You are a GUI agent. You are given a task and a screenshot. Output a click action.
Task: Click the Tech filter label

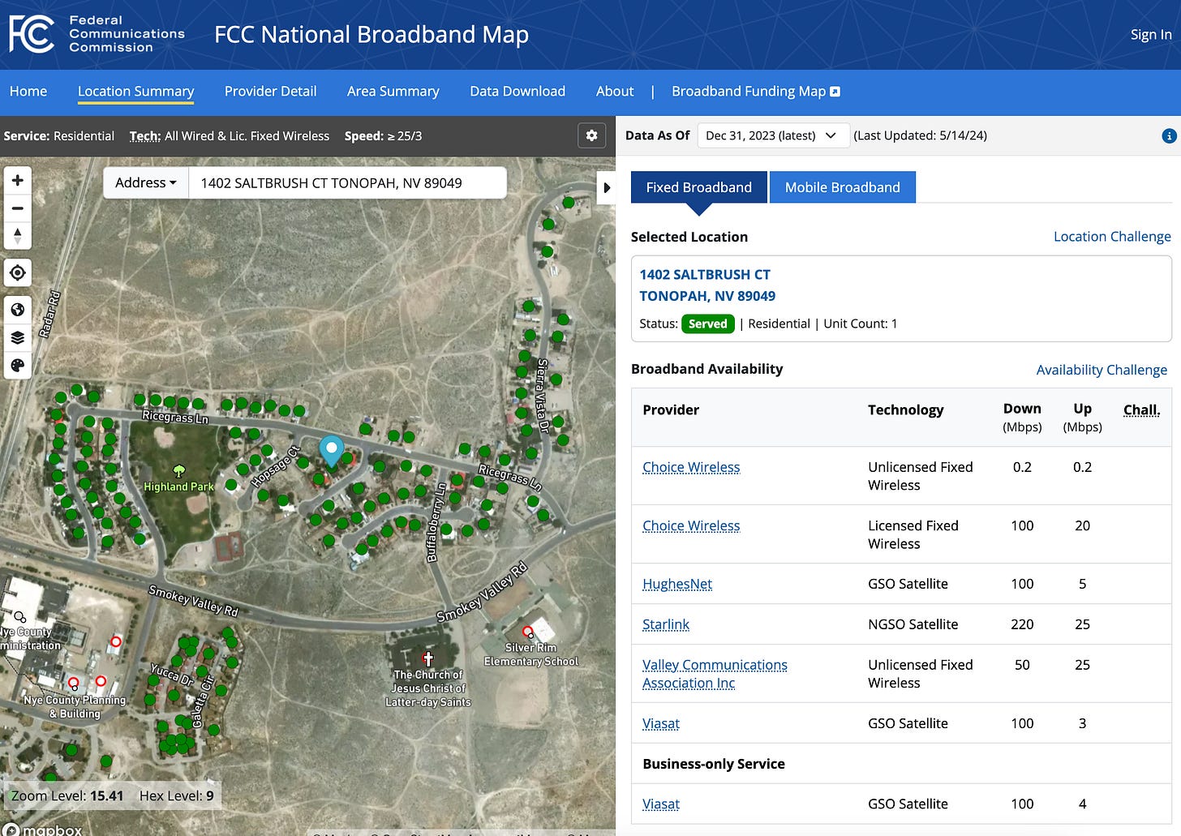pos(145,135)
